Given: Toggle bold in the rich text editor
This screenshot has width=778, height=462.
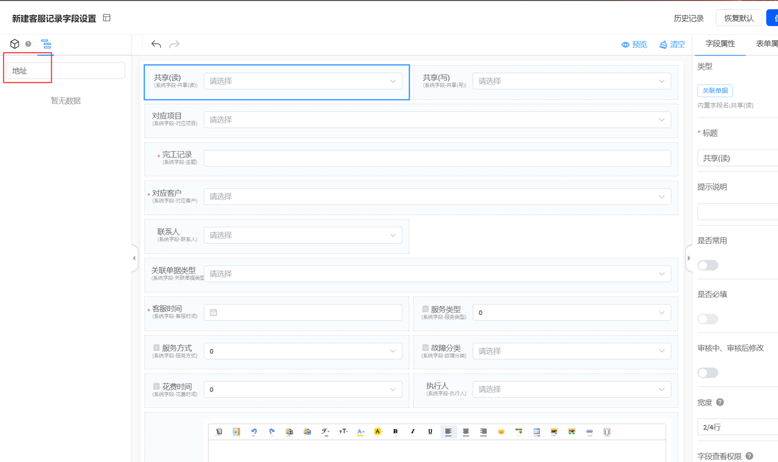Looking at the screenshot, I should pyautogui.click(x=395, y=432).
